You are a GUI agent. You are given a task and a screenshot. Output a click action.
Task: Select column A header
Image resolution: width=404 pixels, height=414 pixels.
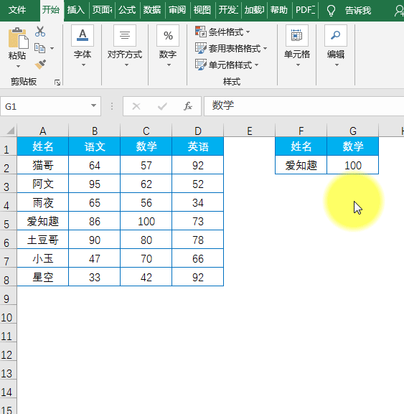coord(43,131)
